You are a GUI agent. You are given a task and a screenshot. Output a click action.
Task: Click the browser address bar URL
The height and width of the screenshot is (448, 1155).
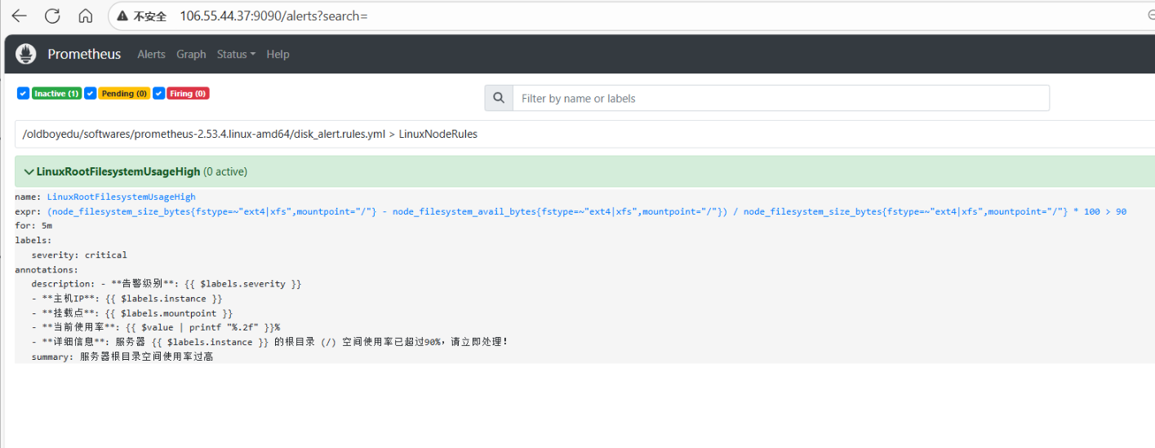click(x=273, y=16)
